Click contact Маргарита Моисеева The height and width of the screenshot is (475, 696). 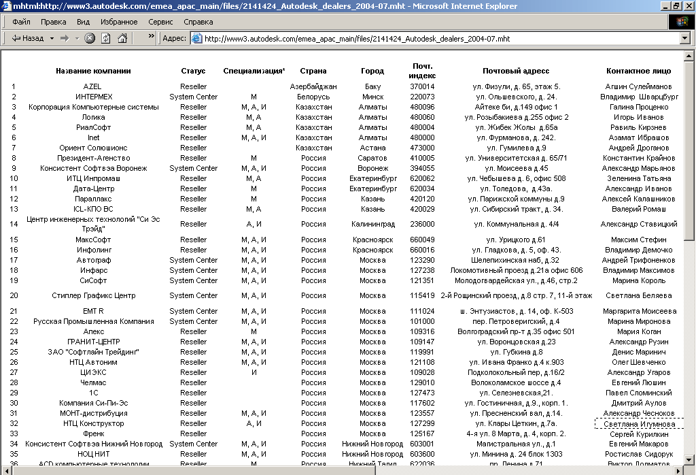coord(640,311)
